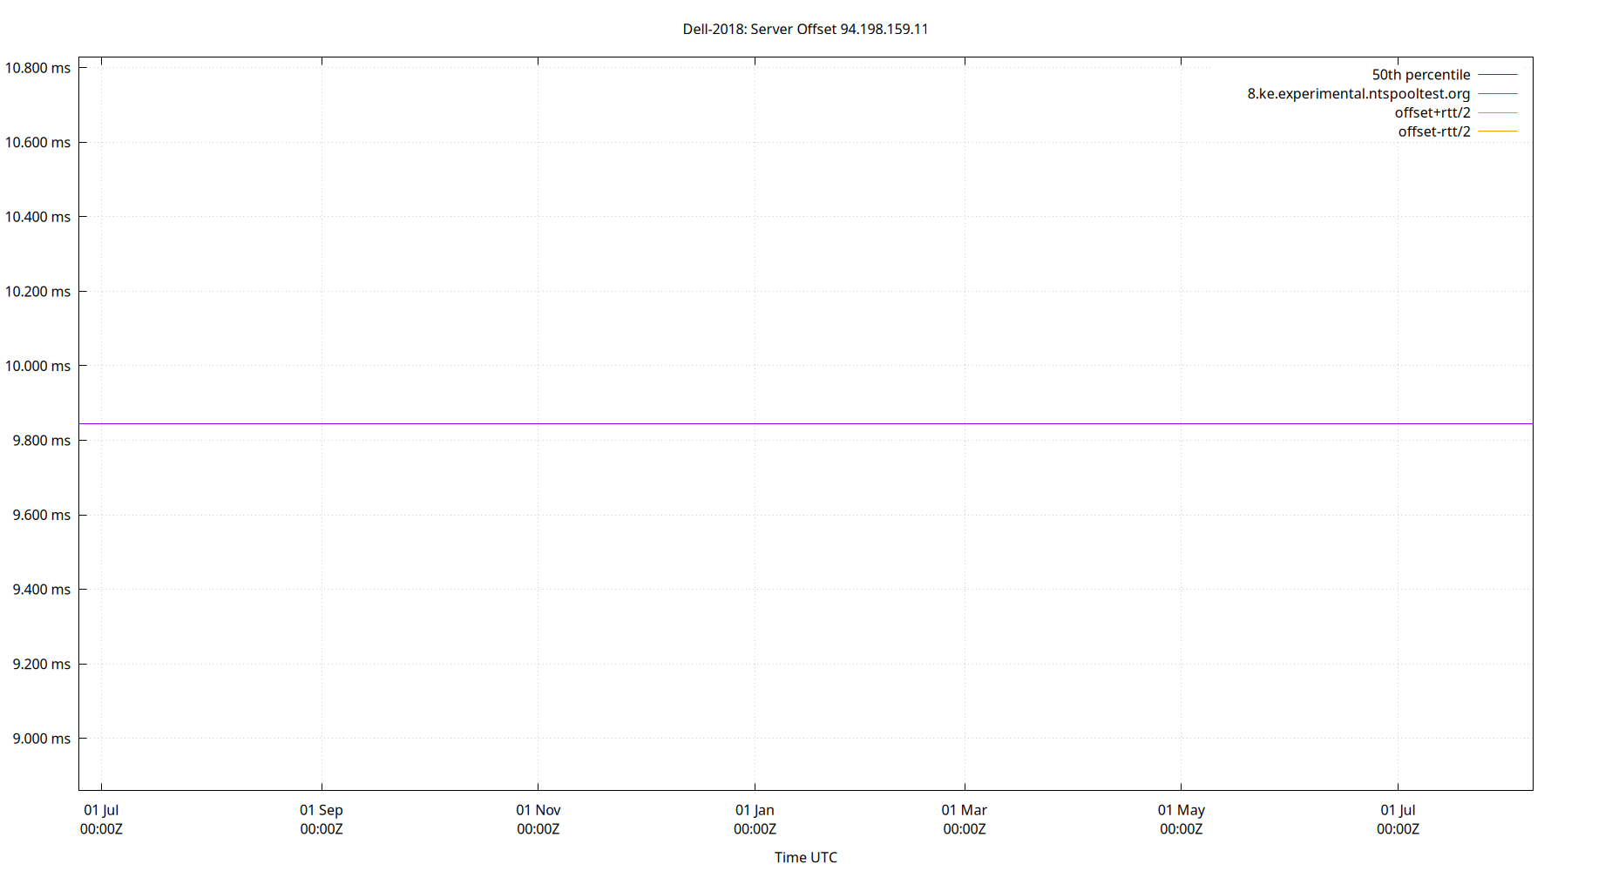
Task: Expand the 01 May tick label
Action: pyautogui.click(x=1182, y=809)
